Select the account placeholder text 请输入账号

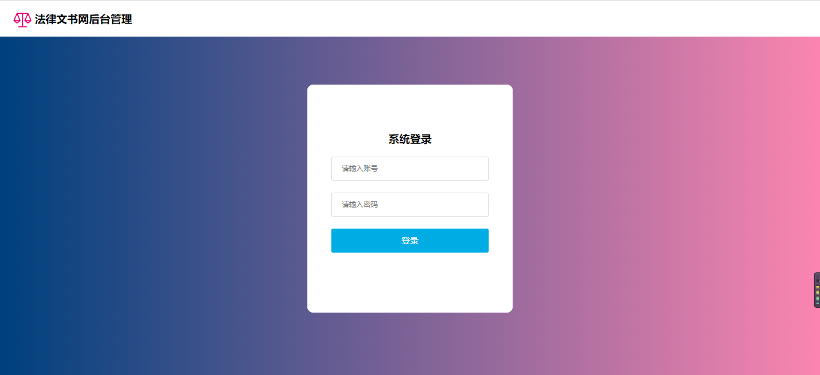pos(360,169)
